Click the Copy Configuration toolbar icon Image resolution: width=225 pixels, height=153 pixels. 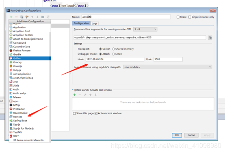22,17
